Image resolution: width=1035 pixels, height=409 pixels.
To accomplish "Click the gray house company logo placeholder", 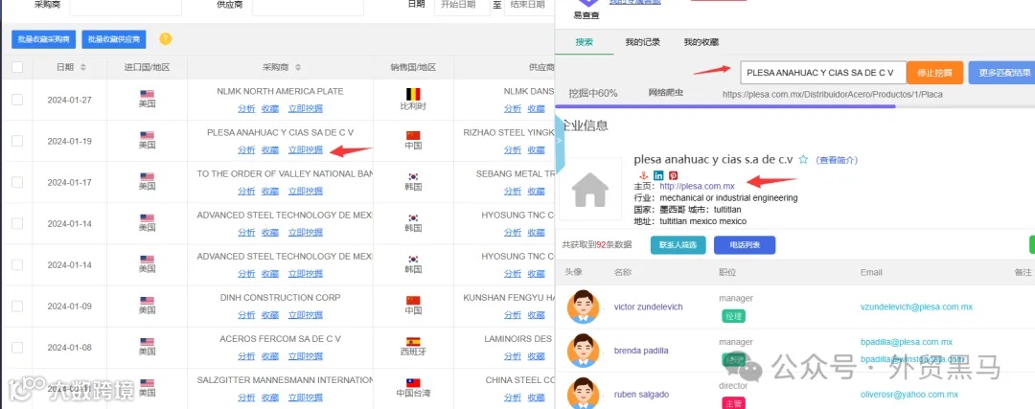I will (590, 190).
